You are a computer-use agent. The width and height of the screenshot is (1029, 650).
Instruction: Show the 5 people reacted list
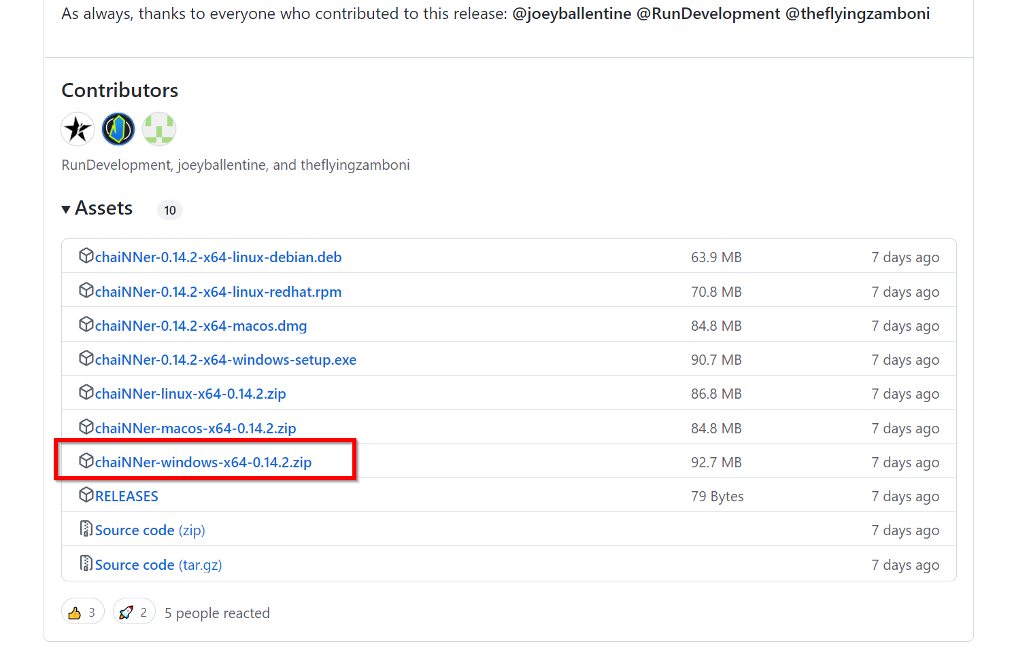click(x=217, y=613)
